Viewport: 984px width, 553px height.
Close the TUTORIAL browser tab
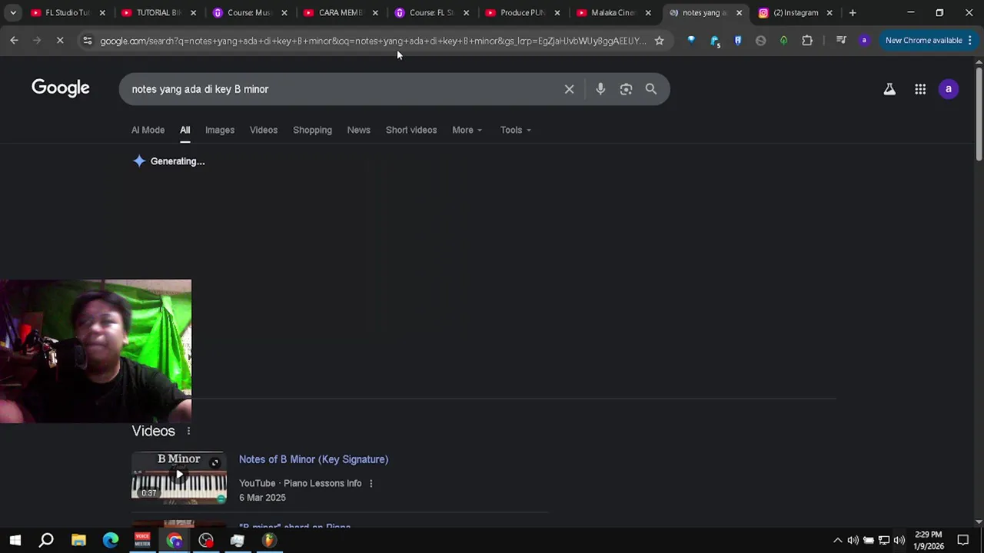(x=193, y=13)
